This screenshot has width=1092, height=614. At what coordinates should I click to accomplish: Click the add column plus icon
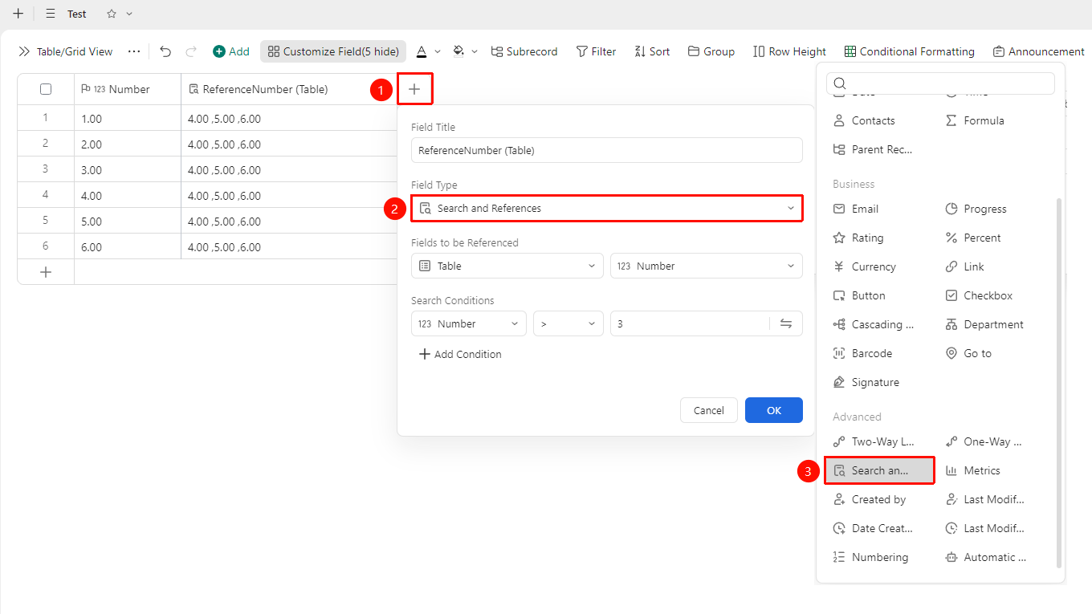pyautogui.click(x=414, y=89)
